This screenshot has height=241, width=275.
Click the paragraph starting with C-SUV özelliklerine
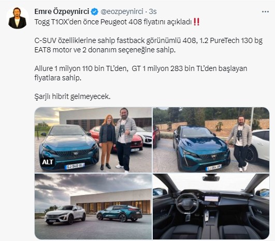click(148, 45)
